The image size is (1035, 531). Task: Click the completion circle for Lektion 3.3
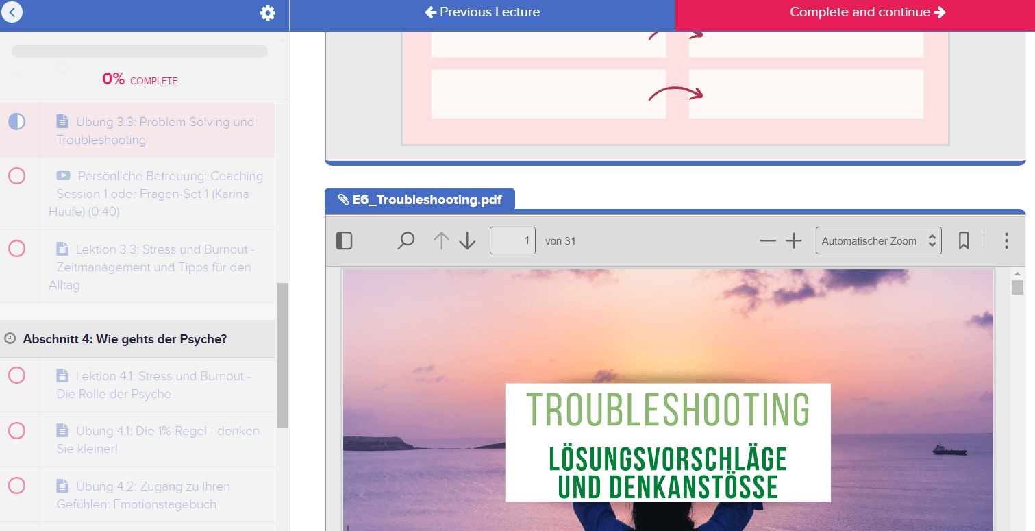tap(16, 248)
